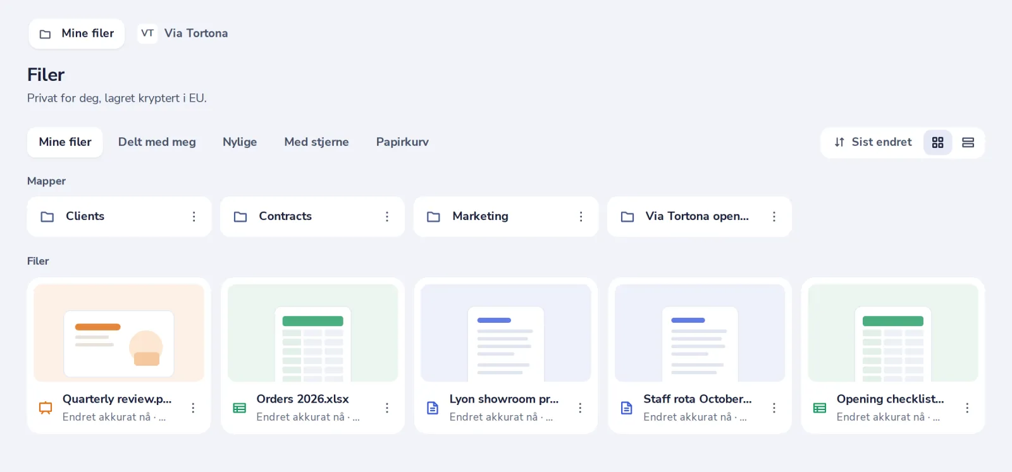1012x472 pixels.
Task: Click the spreadsheet icon beside Opening checklist
Action: coord(820,408)
